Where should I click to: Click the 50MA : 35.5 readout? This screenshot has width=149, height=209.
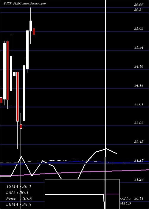[x=18, y=204]
